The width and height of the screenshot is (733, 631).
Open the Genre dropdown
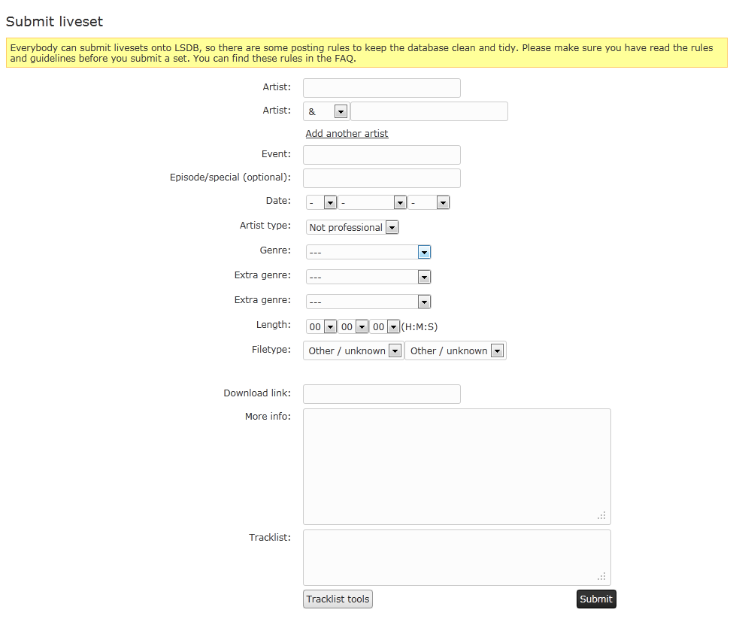368,252
